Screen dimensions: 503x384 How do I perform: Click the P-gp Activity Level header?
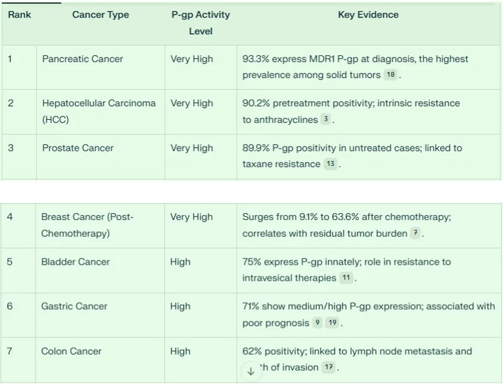[201, 23]
